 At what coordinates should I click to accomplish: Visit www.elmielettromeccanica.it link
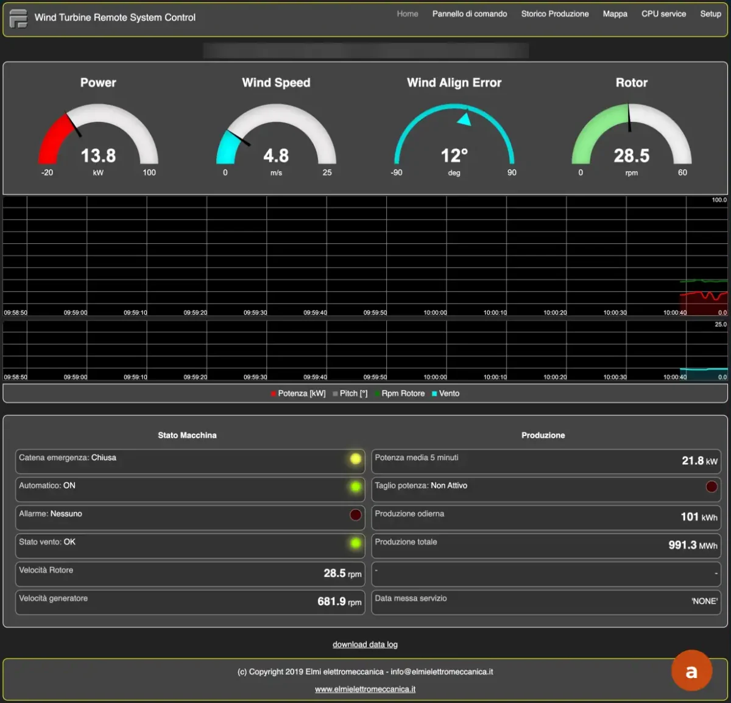point(365,689)
